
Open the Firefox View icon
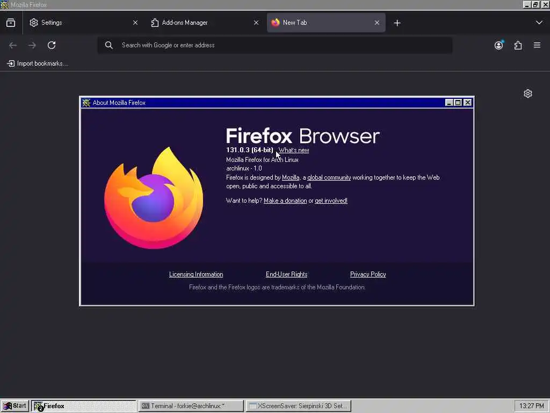[x=11, y=23]
